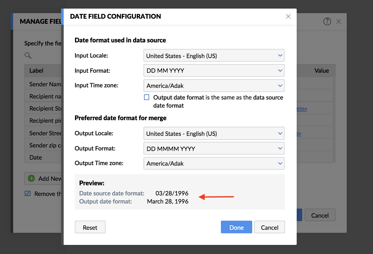Cancel the date field configuration dialog
373x254 pixels.
(269, 227)
